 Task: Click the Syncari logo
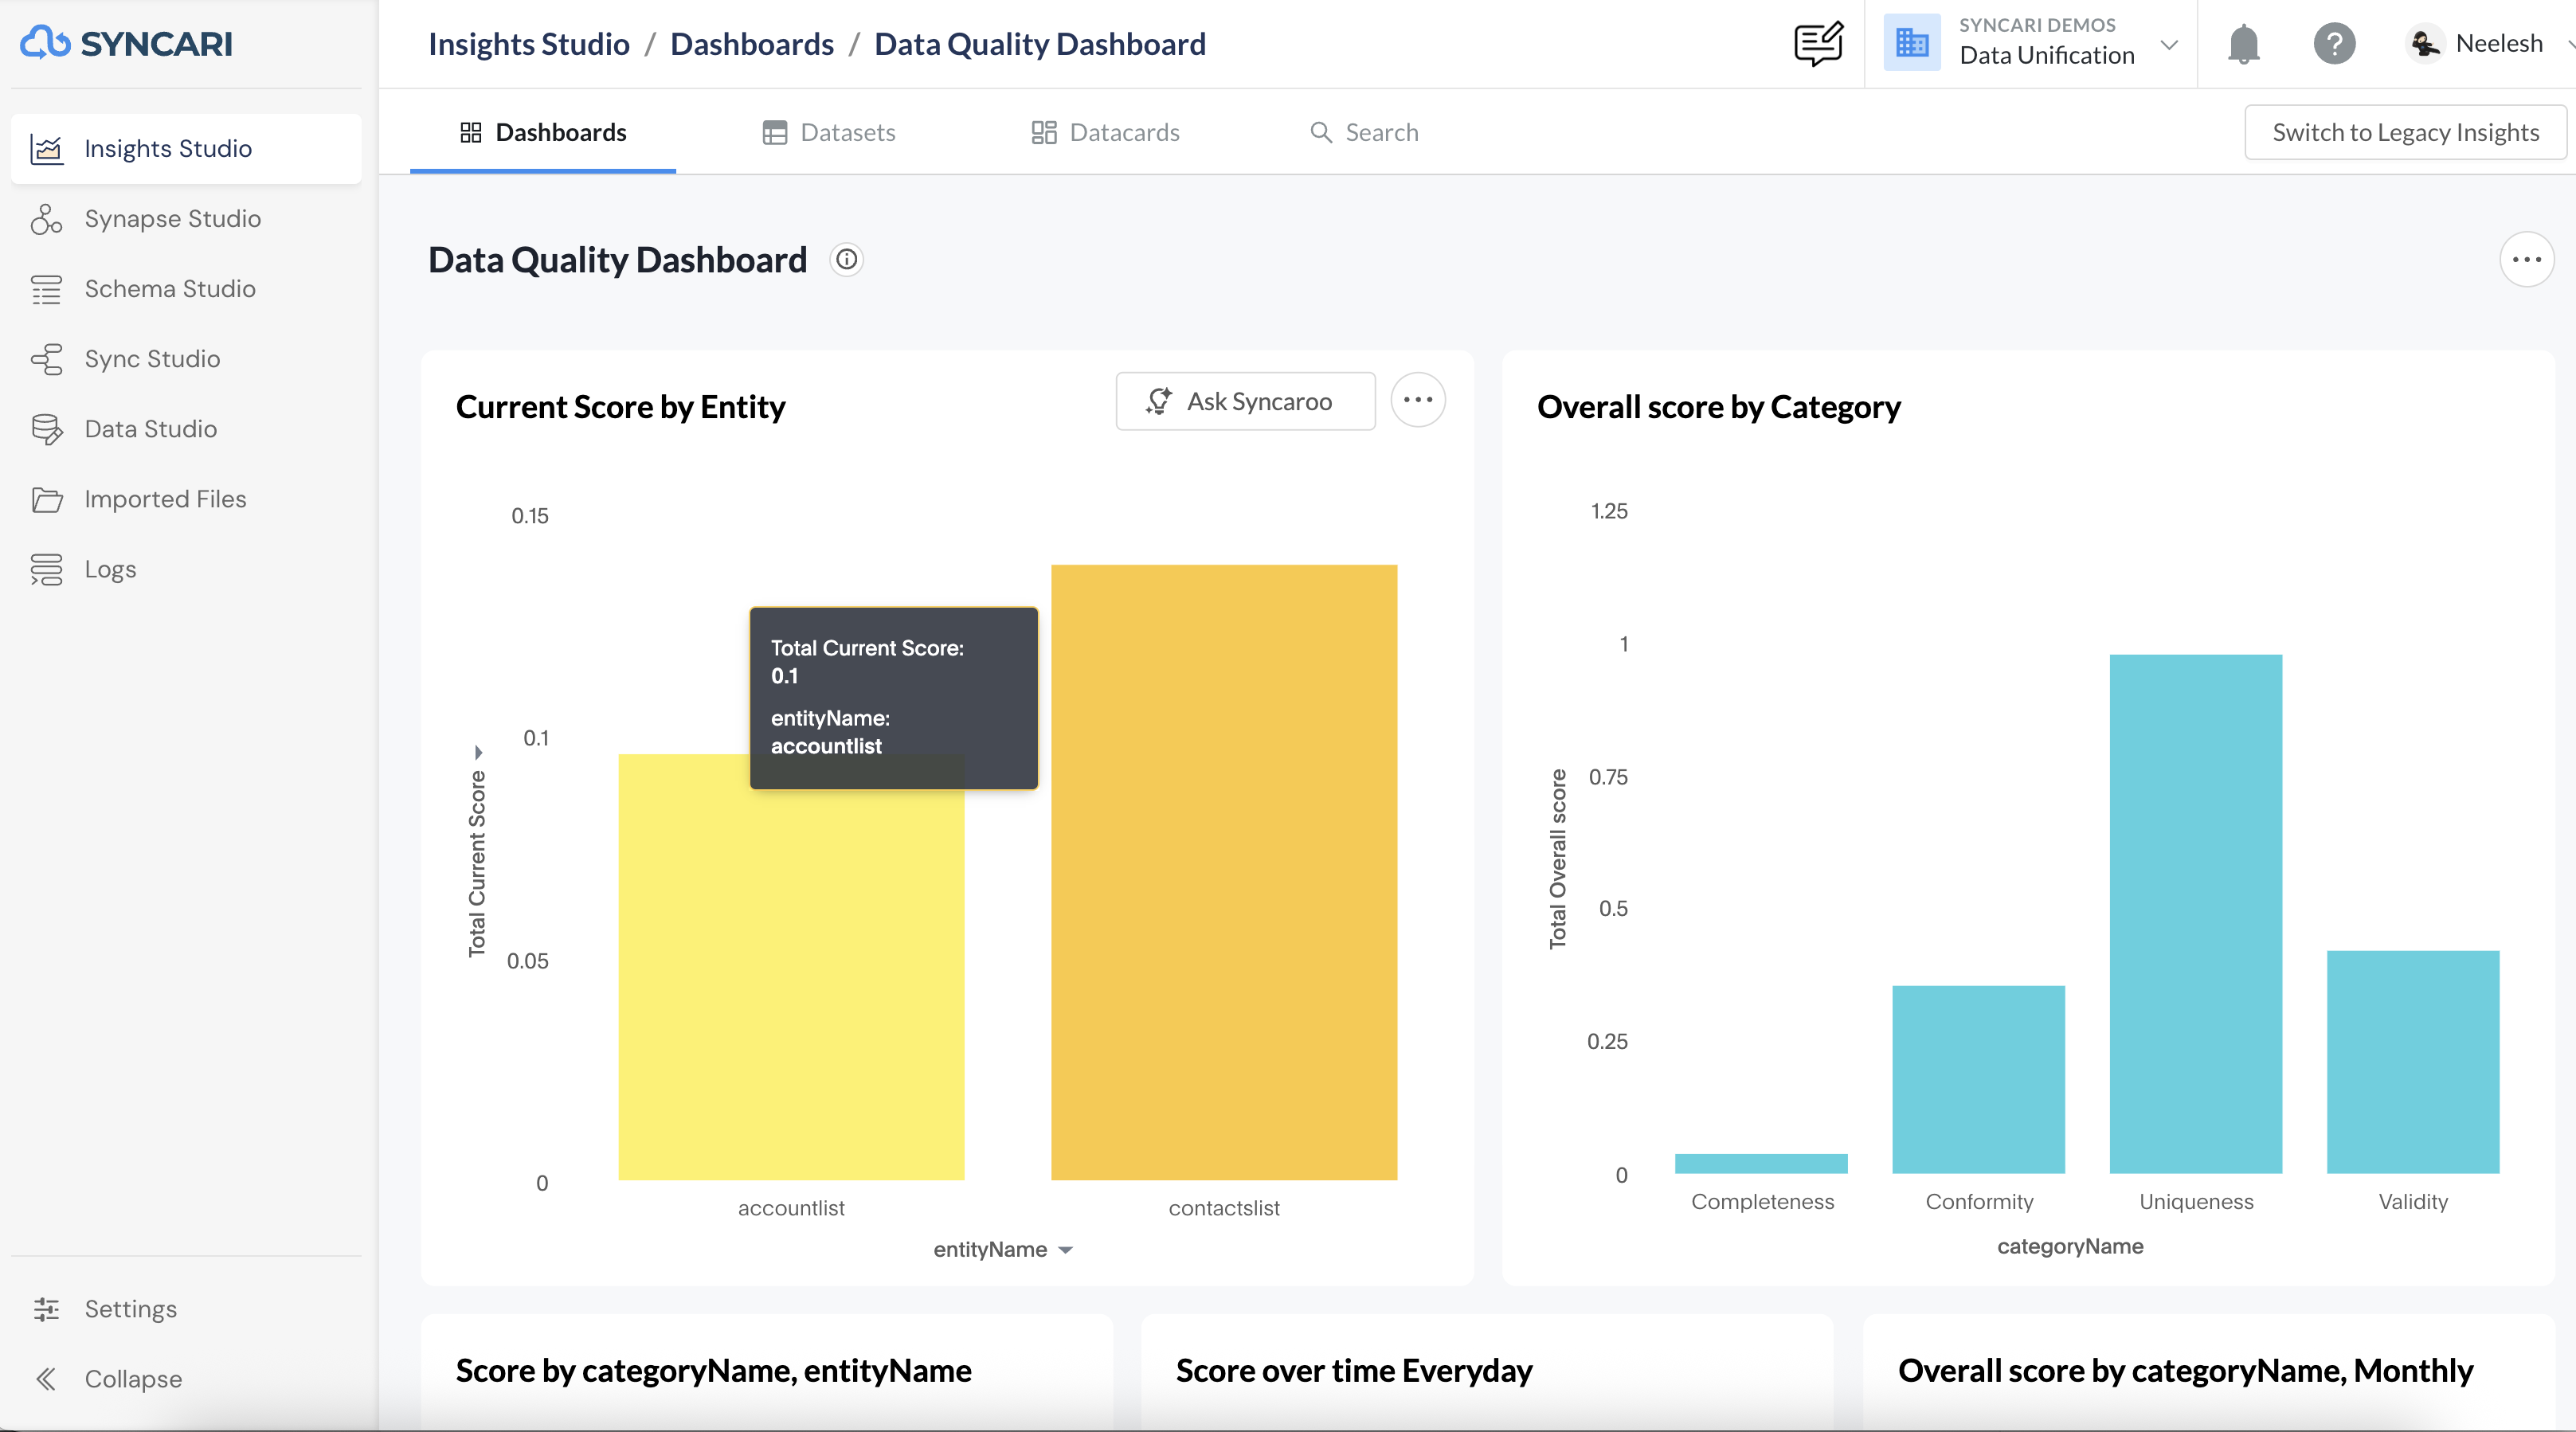point(126,43)
